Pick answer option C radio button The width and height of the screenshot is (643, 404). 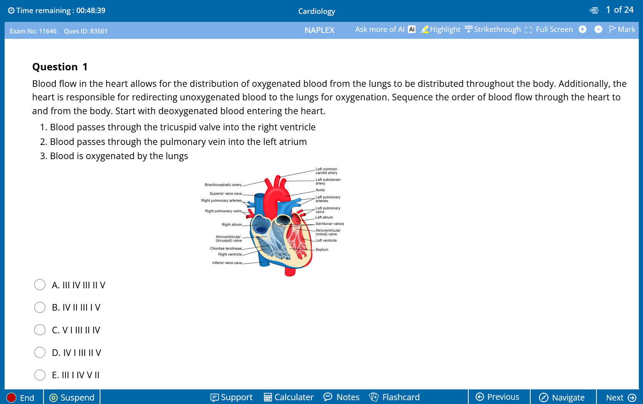40,330
